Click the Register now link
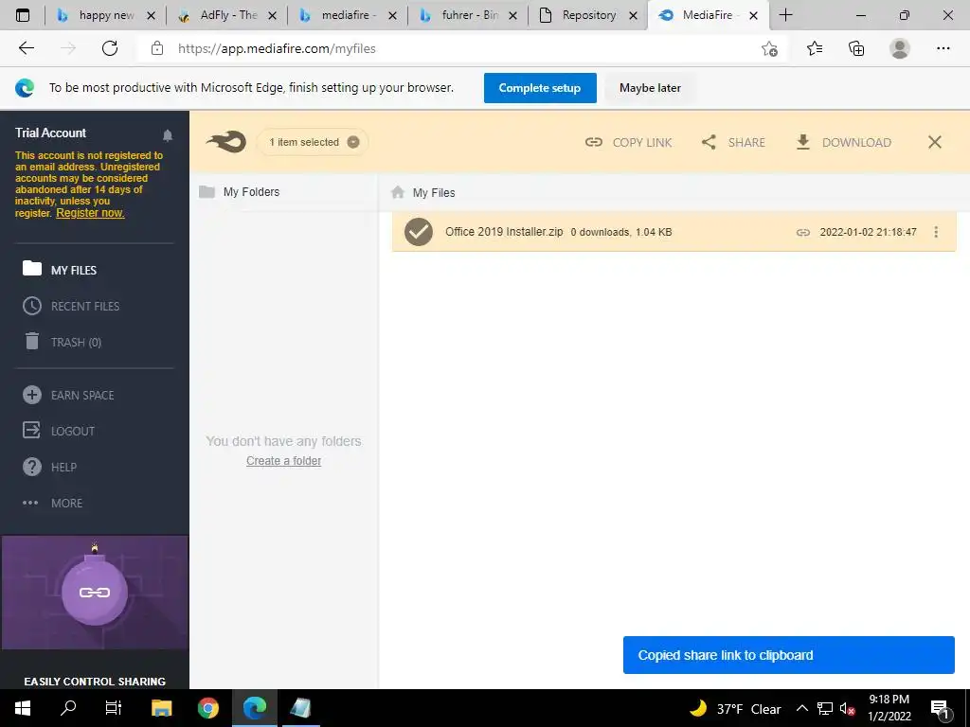This screenshot has width=970, height=727. (x=90, y=213)
